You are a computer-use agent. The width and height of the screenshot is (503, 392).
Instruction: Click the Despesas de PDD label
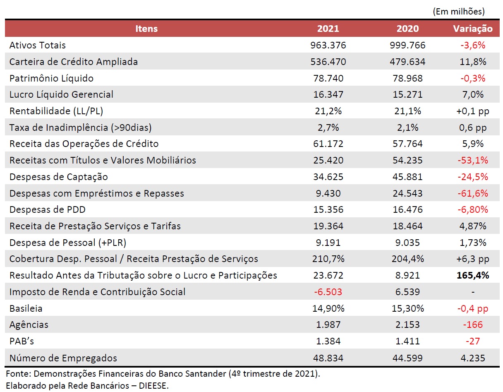(x=48, y=209)
